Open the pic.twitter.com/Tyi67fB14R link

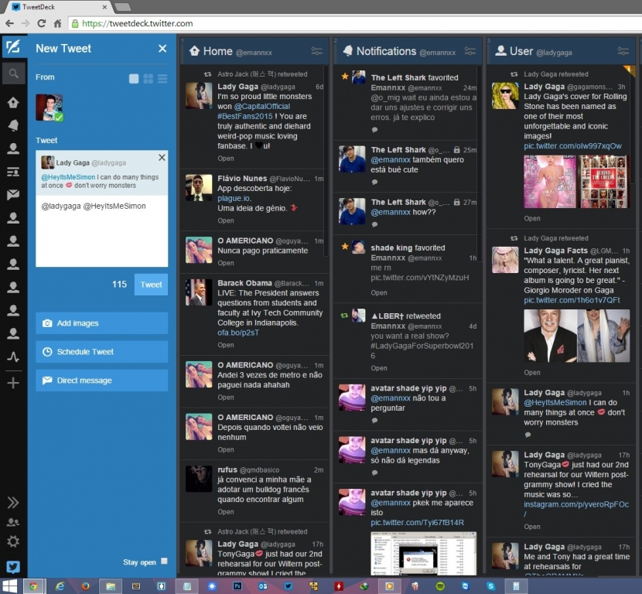pyautogui.click(x=417, y=523)
